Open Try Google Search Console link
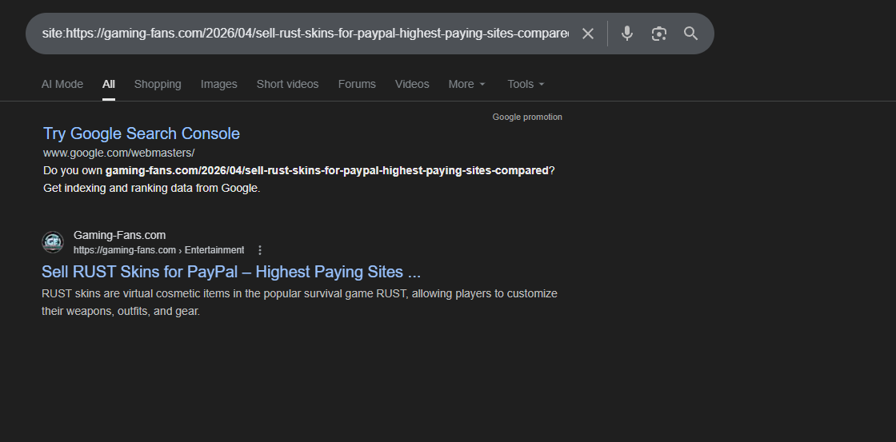The image size is (896, 442). pos(142,133)
